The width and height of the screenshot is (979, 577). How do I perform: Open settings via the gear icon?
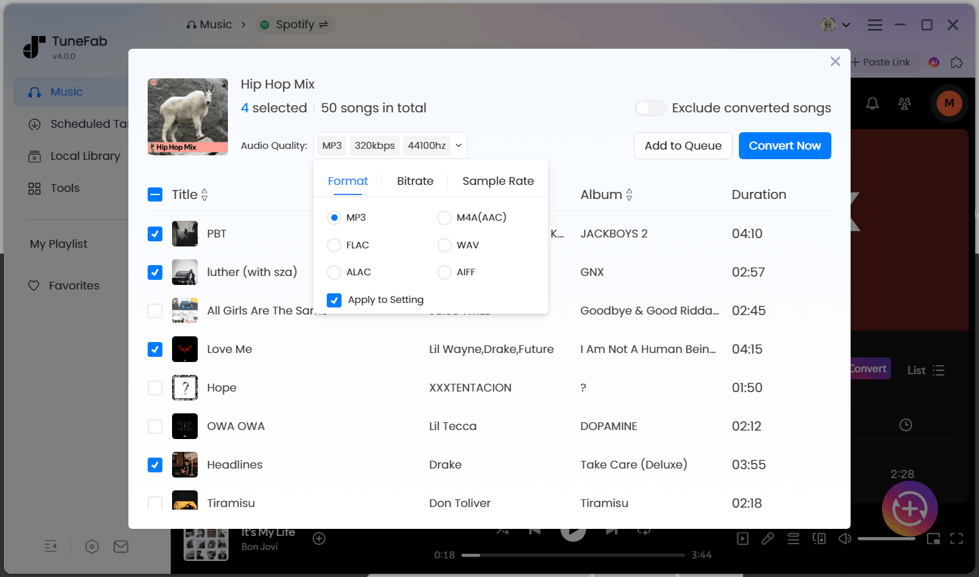[x=92, y=546]
